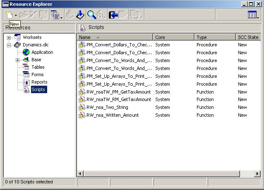
Task: Click the horizontal scrollbar thumb
Action: (161, 174)
